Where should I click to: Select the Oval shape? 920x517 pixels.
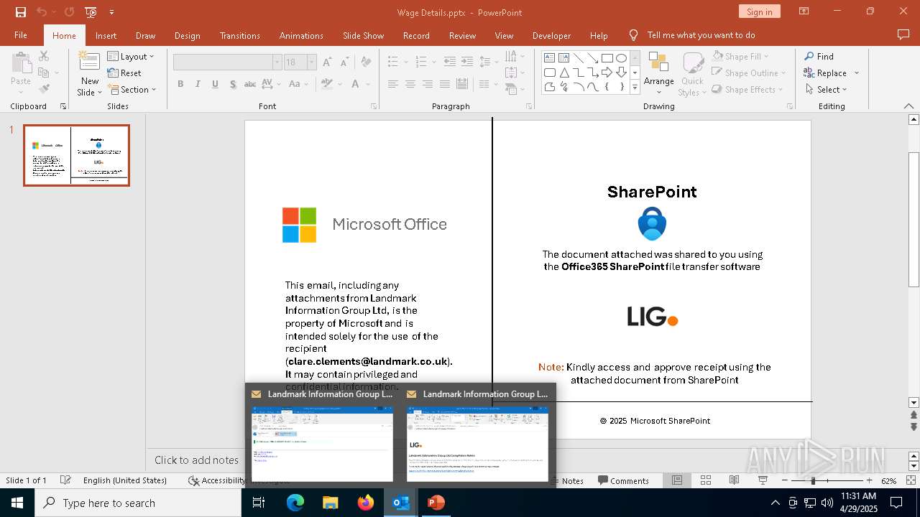point(622,58)
